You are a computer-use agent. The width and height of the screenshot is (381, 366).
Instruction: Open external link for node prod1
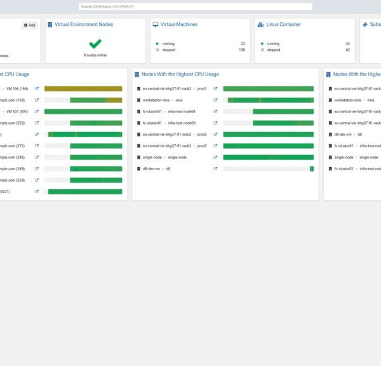[x=215, y=88]
